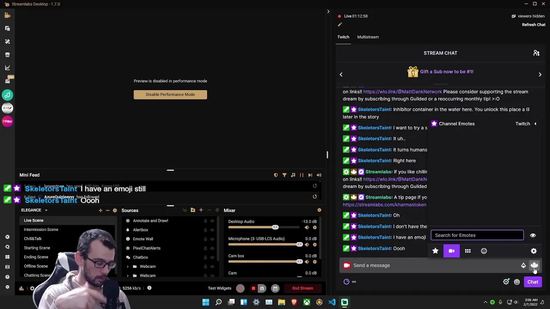
Task: Open the pink Pillar app icon
Action: tap(7, 121)
